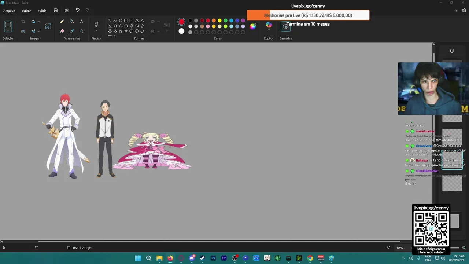
Task: Open the Editar menu
Action: [x=26, y=11]
